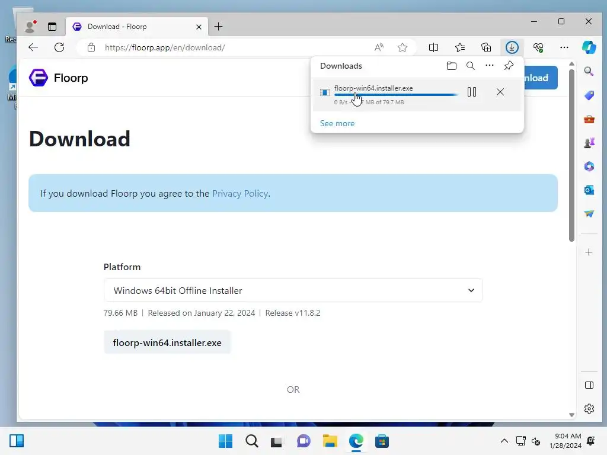The image size is (607, 455).
Task: Download floorp-win64.installer.exe from page button
Action: click(167, 342)
